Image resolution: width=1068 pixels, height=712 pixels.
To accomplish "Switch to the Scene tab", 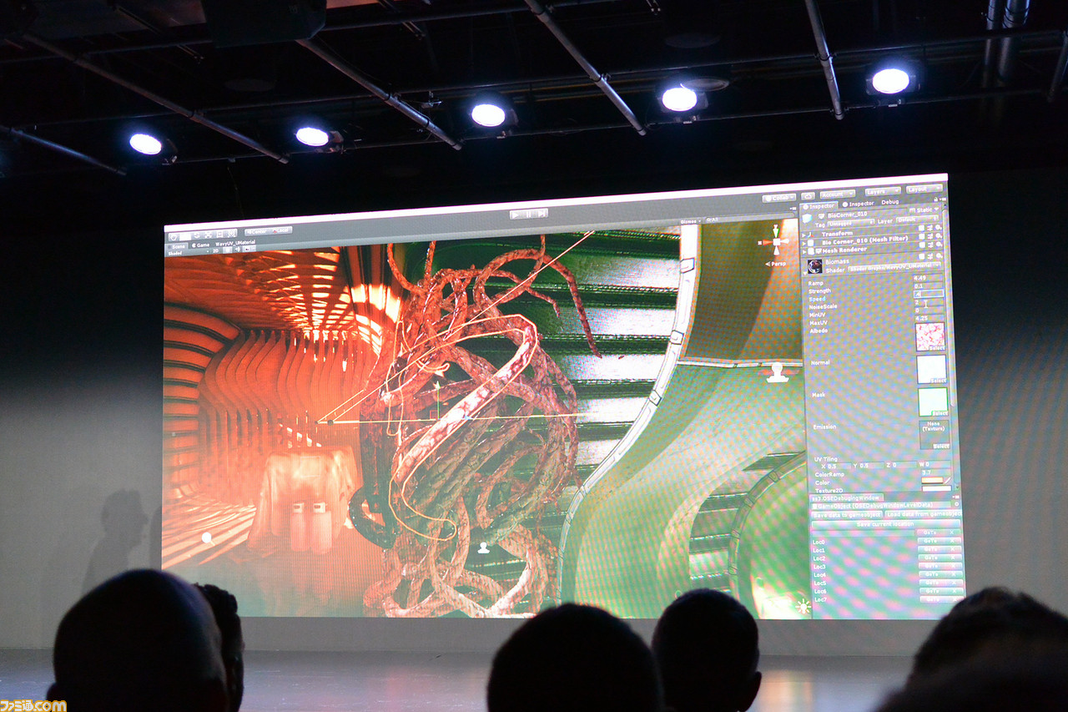I will [178, 246].
